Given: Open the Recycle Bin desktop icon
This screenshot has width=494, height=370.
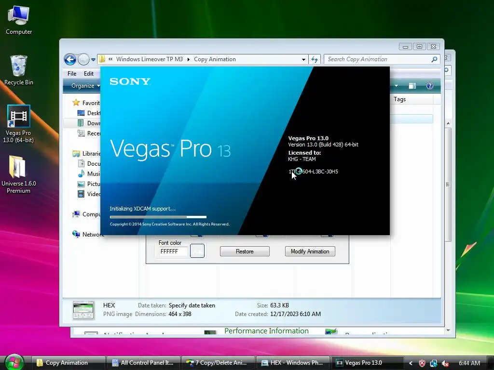Looking at the screenshot, I should pyautogui.click(x=19, y=70).
